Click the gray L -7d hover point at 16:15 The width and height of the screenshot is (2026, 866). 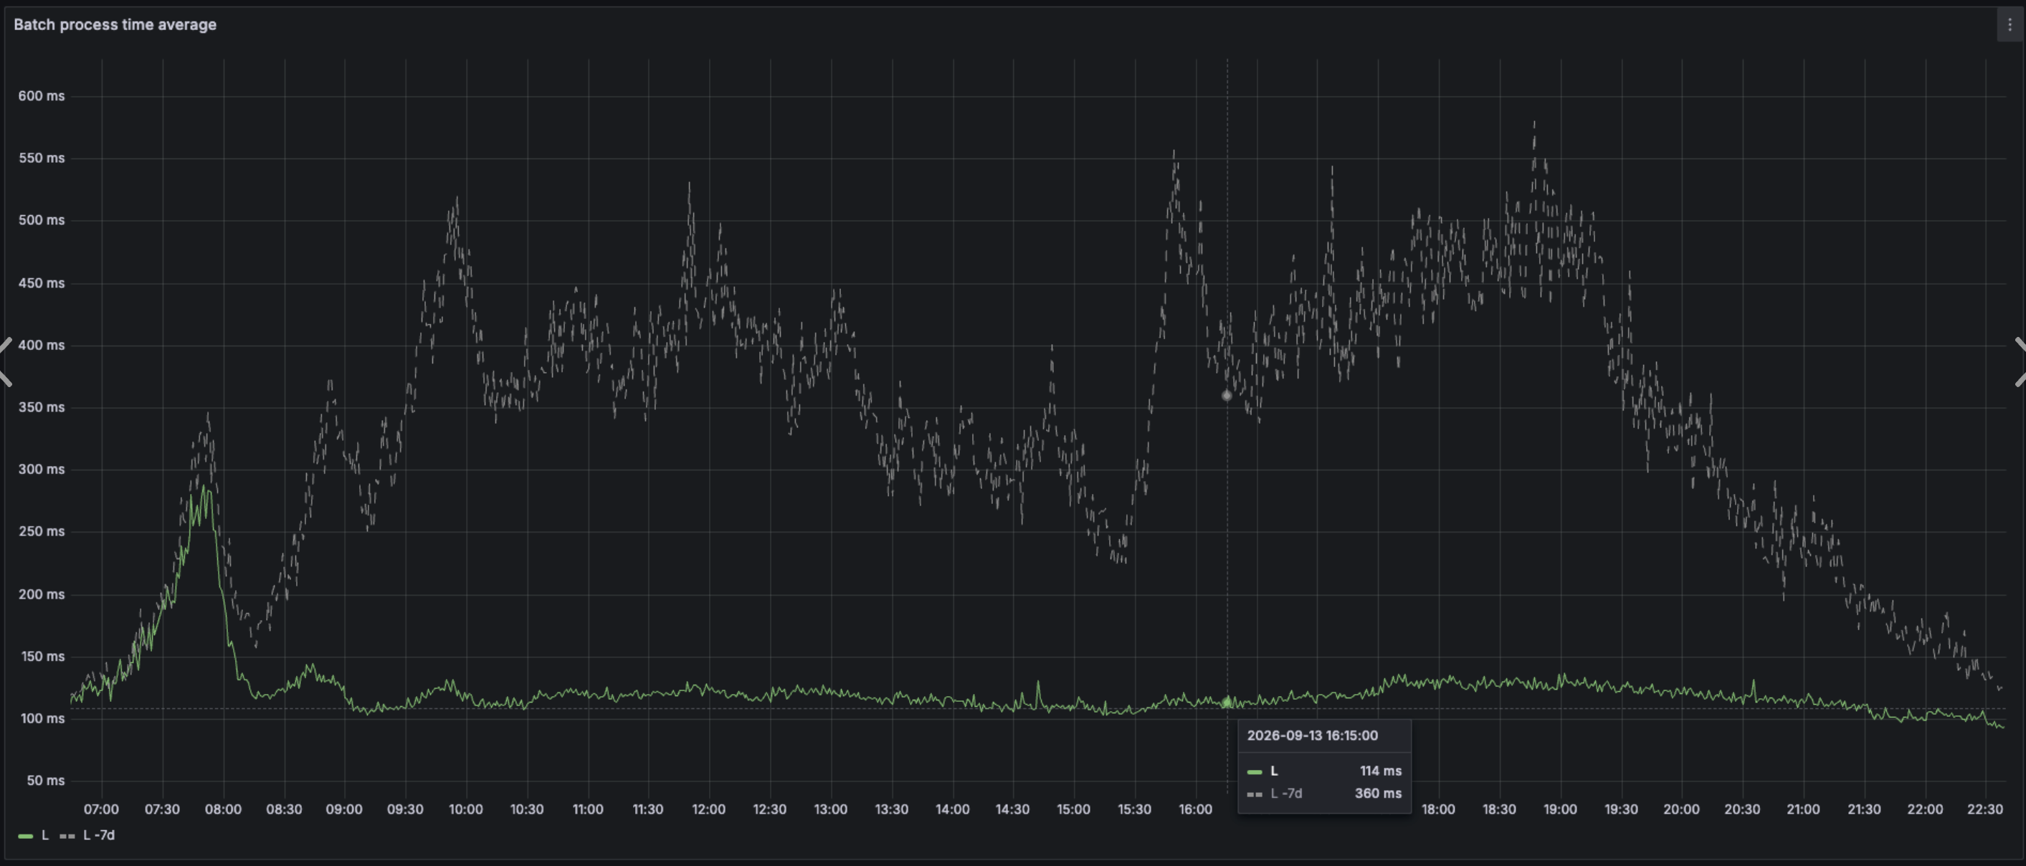coord(1227,396)
